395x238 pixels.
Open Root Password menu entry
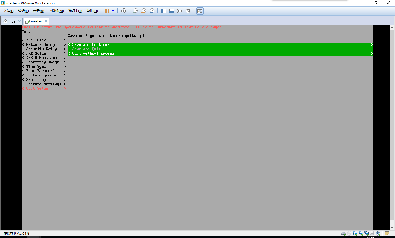[44, 71]
